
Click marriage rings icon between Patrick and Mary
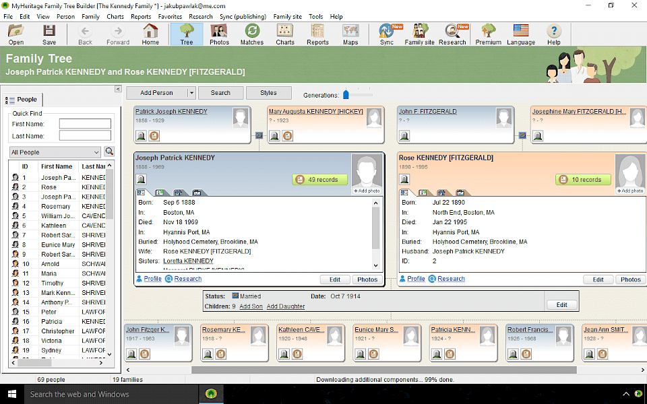(x=259, y=135)
